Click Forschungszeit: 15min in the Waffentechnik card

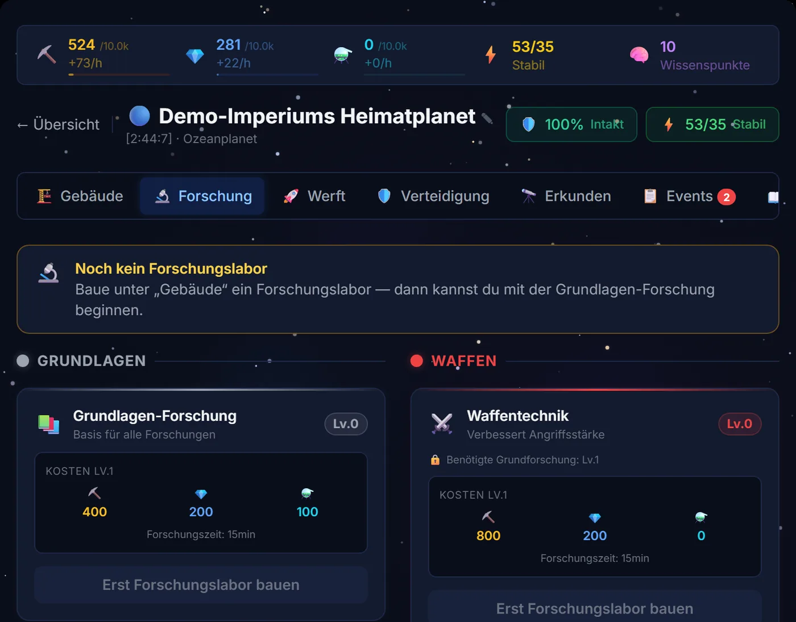tap(595, 558)
